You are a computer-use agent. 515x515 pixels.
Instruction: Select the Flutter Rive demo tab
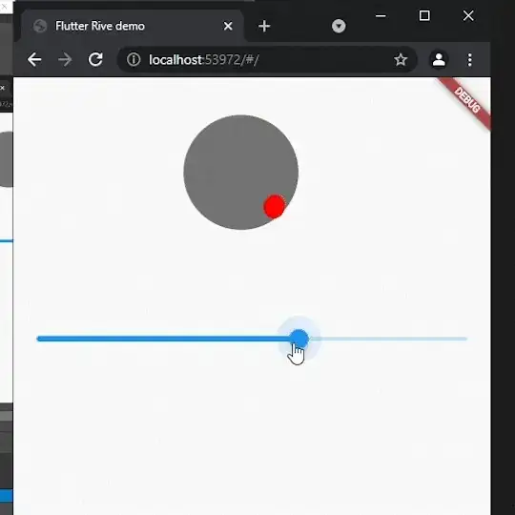click(132, 26)
